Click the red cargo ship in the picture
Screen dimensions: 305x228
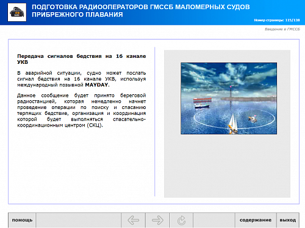click(203, 100)
